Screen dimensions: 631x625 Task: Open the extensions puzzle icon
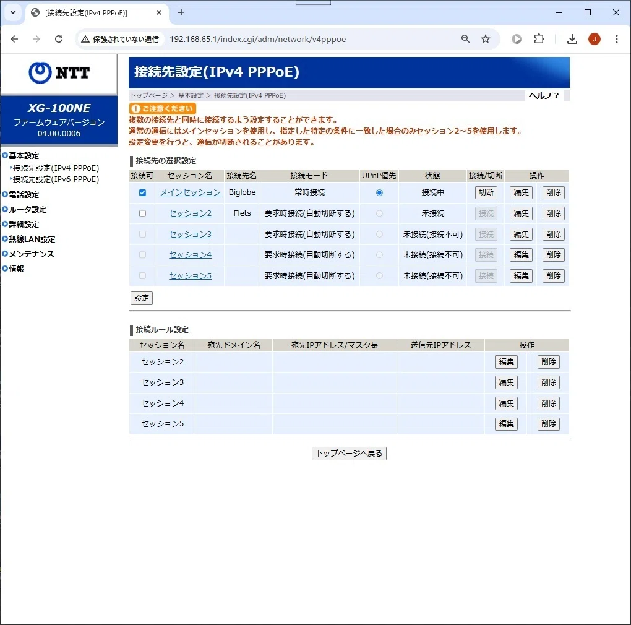[x=539, y=39]
